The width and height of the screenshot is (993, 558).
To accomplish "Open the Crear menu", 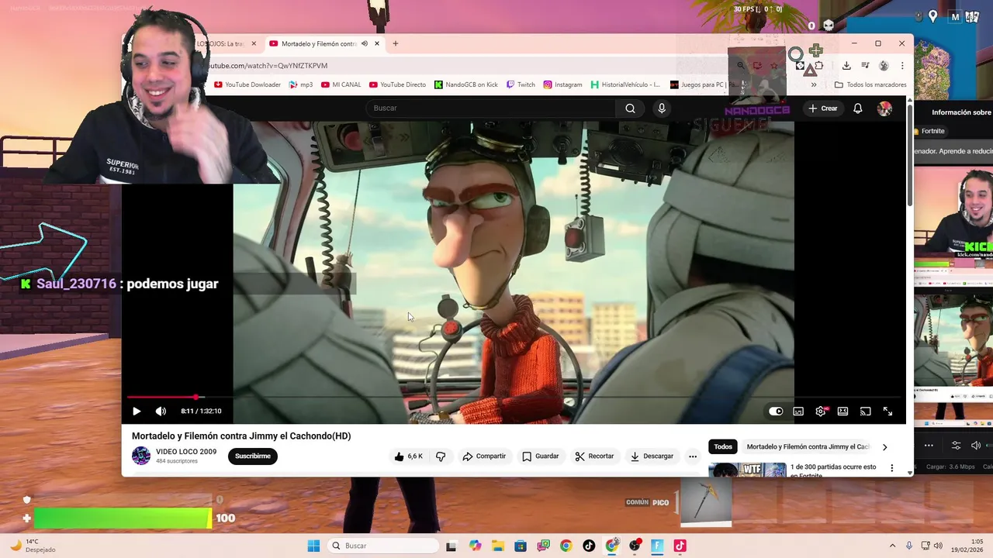I will (x=823, y=108).
